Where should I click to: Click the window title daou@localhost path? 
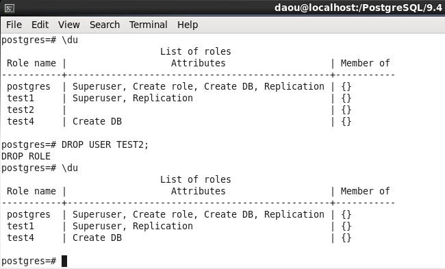pos(358,8)
